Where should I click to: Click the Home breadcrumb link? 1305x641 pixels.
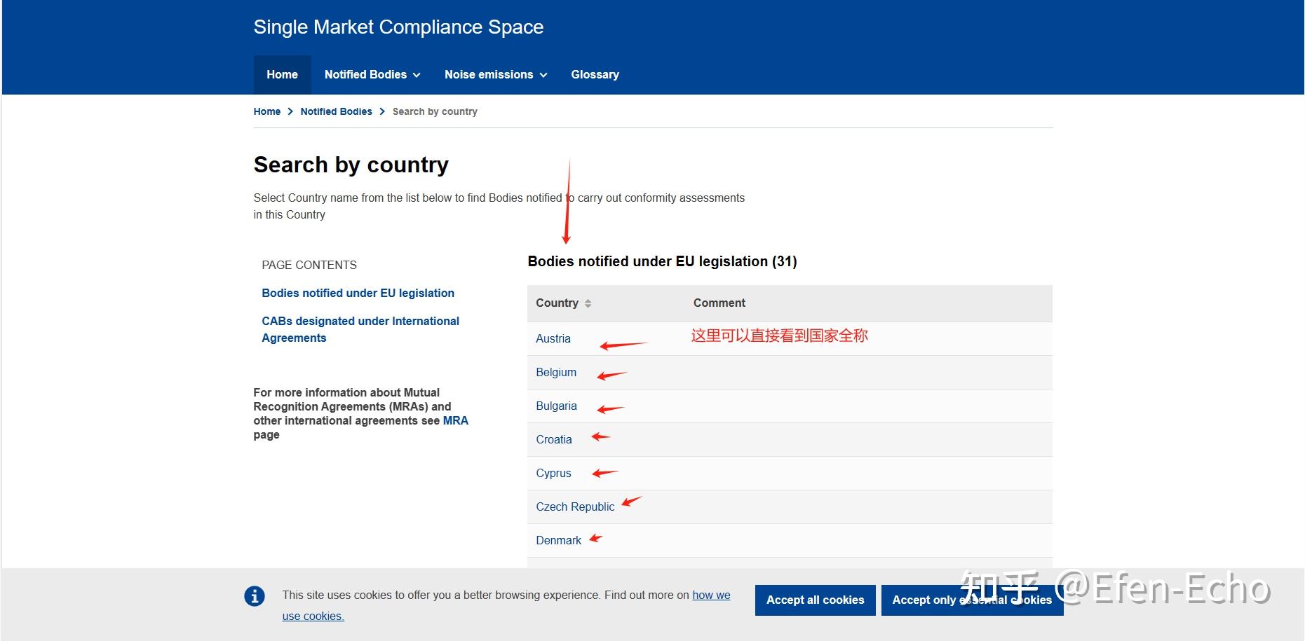266,112
